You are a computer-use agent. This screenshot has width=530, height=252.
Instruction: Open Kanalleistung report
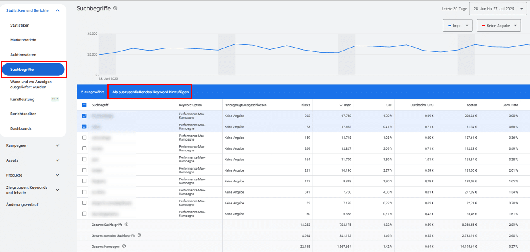coord(22,99)
